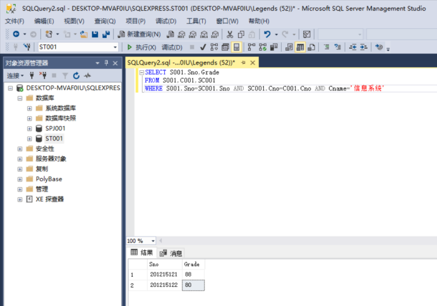Viewport: 437px width, 306px height.
Task: Open the 工具(T) menu
Action: (x=196, y=21)
